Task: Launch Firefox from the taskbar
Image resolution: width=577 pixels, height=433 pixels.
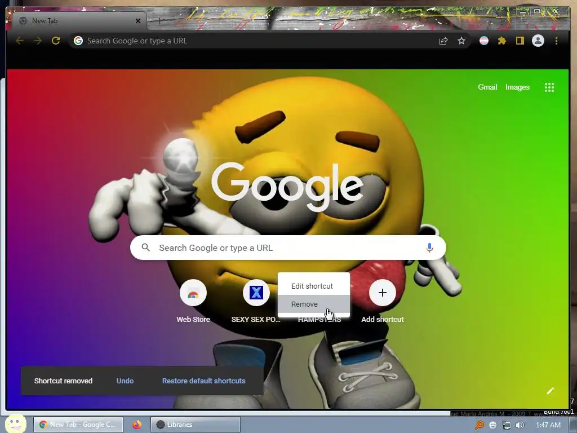Action: pyautogui.click(x=137, y=425)
